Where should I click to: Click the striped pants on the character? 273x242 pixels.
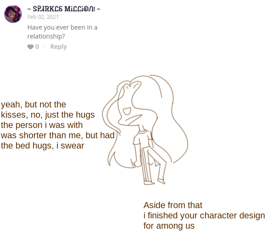[147, 163]
